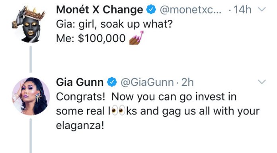Click the word 'elaganza!' in Gia's reply
This screenshot has height=153, width=277.
point(80,126)
